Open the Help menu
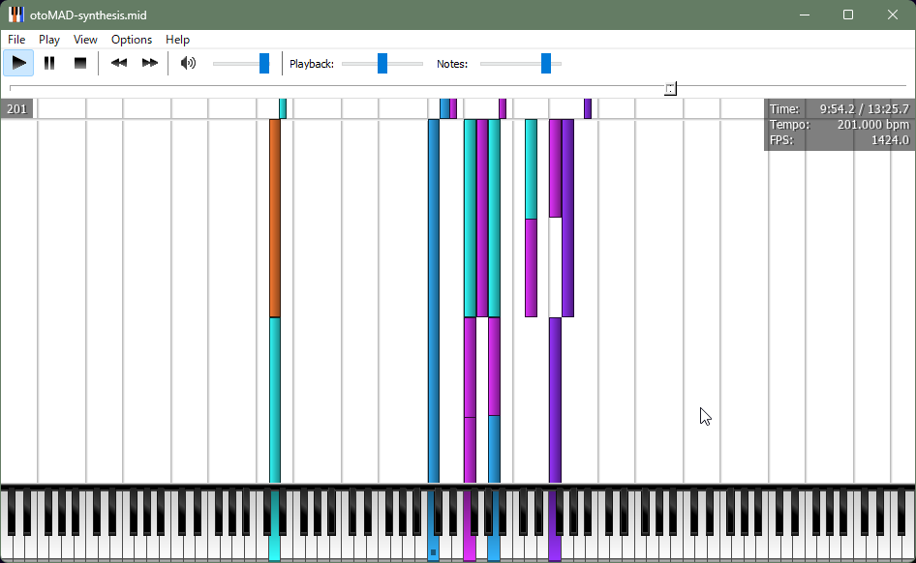Screen dimensions: 916x563 pyautogui.click(x=178, y=40)
